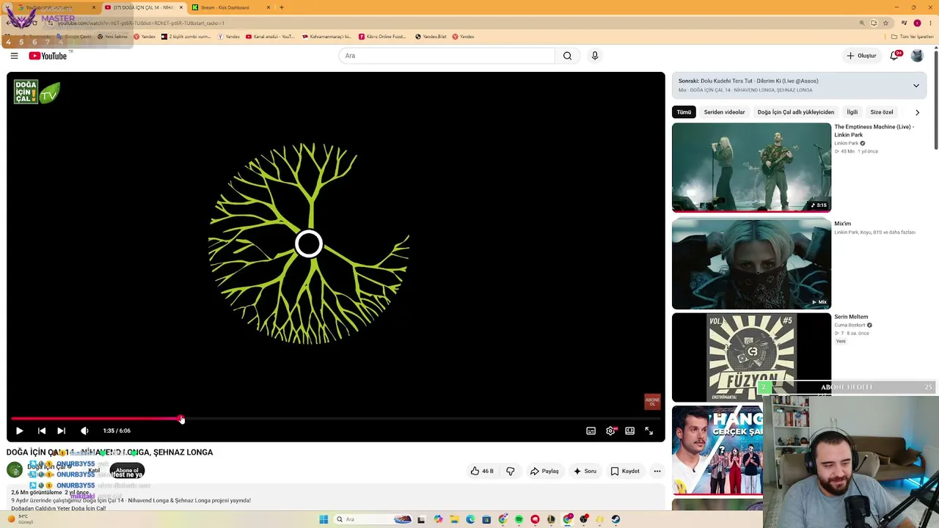This screenshot has width=939, height=528.
Task: Dislike the video with thumbs down
Action: pyautogui.click(x=511, y=471)
